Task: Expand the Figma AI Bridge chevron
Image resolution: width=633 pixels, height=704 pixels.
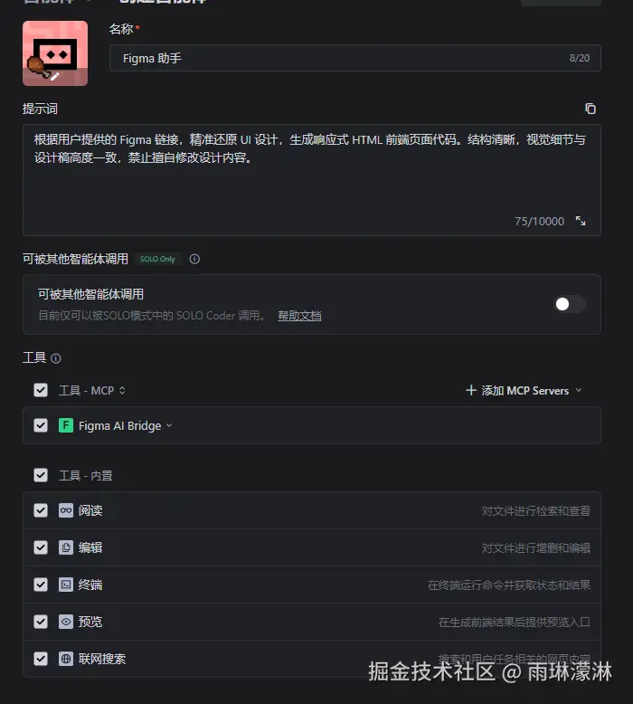Action: point(169,425)
